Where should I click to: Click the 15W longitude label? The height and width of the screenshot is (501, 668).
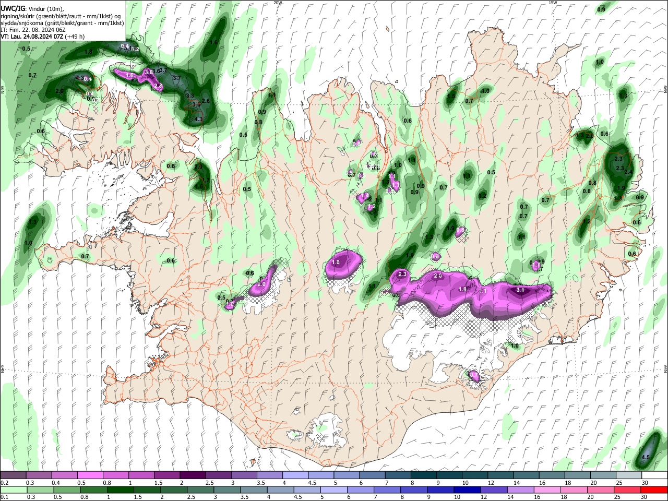[553, 3]
